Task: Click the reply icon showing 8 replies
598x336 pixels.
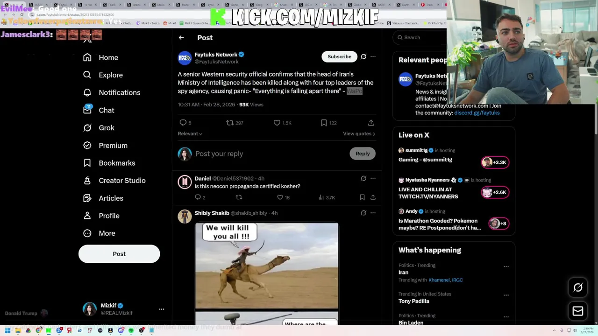Action: pos(183,123)
